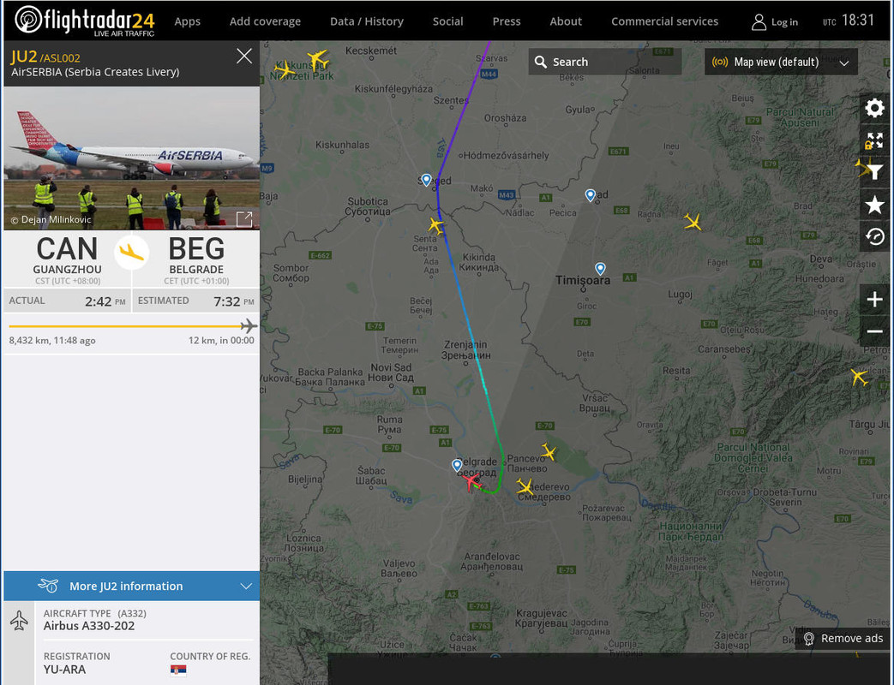
Task: Open map settings gear icon
Action: point(874,108)
